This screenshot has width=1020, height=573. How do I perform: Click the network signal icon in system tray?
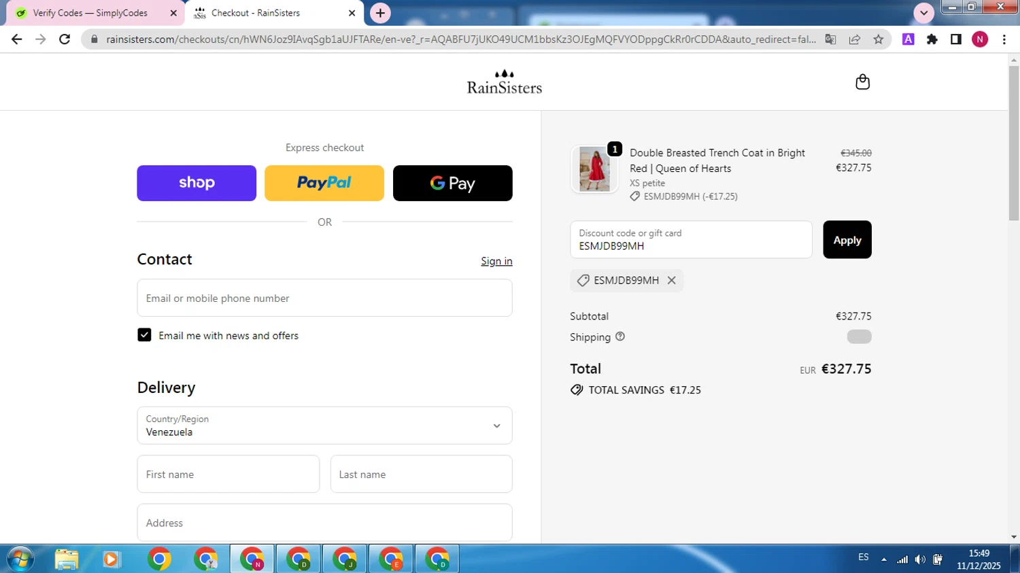(x=902, y=559)
